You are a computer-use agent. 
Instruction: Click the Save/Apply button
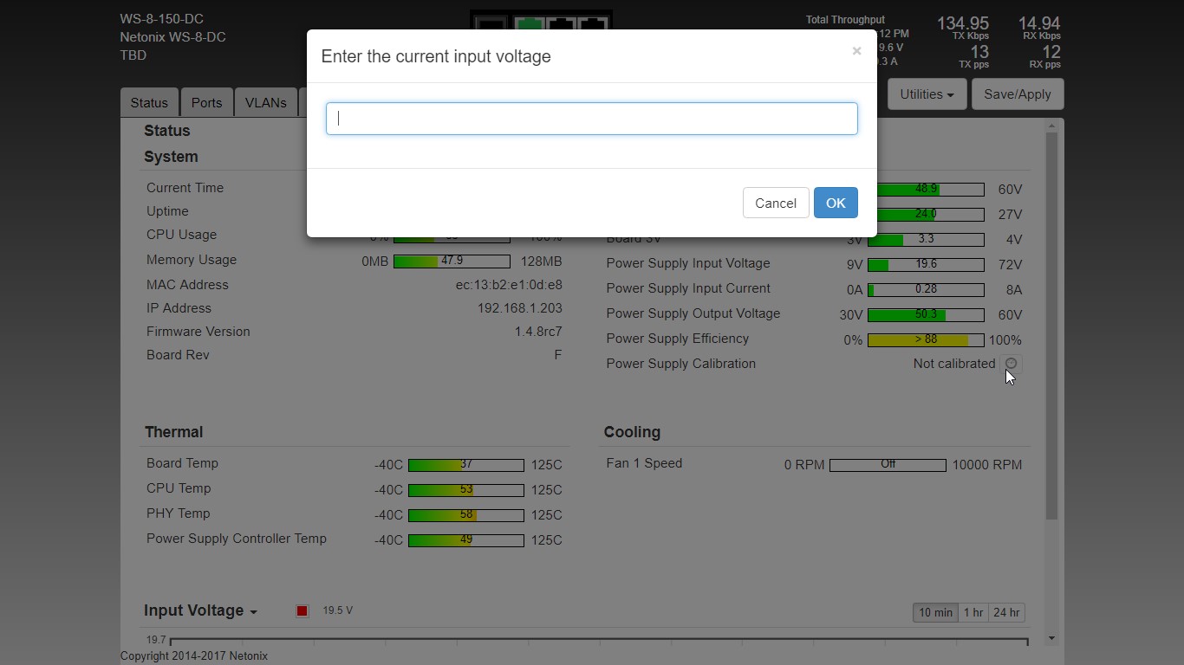click(x=1017, y=94)
